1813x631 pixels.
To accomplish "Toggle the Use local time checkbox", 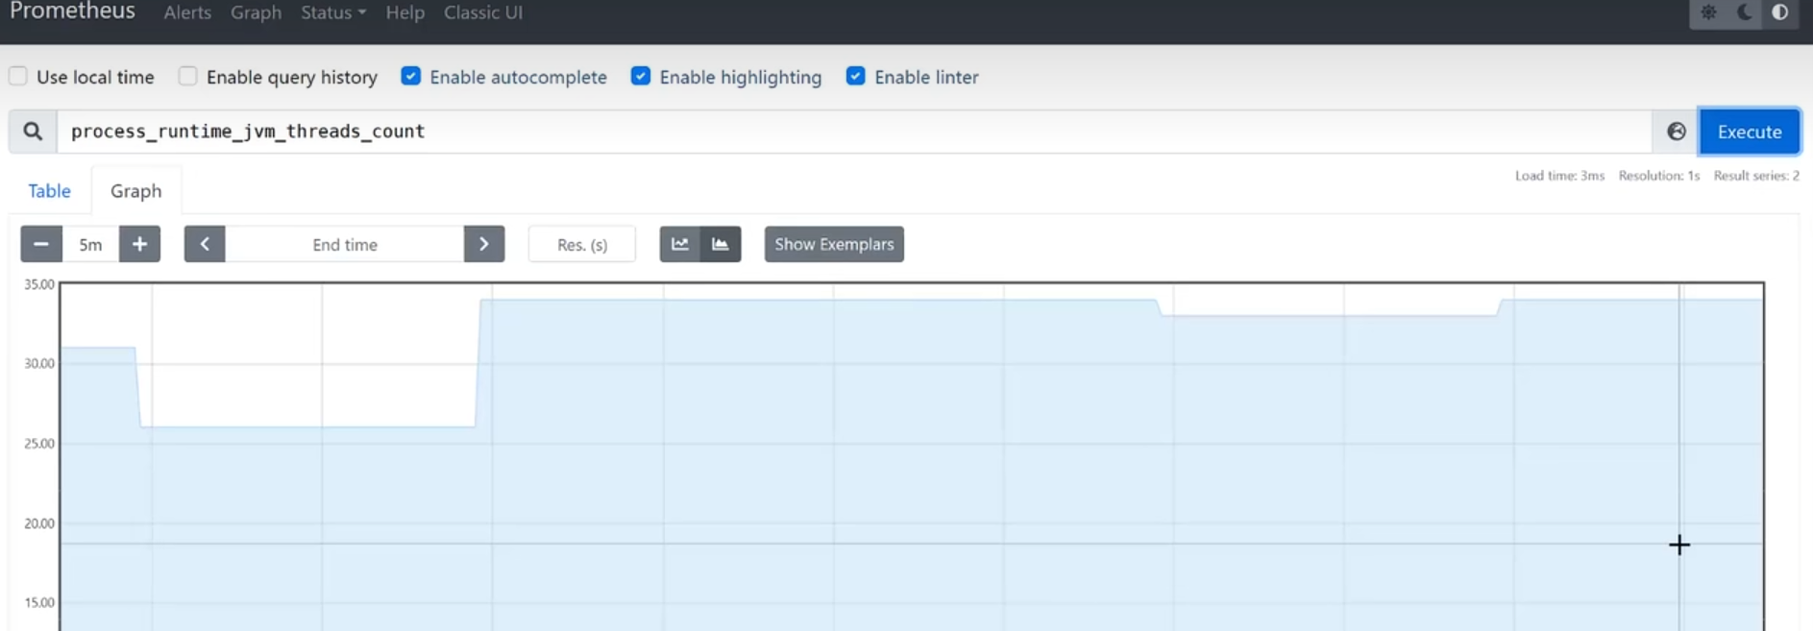I will pos(18,76).
